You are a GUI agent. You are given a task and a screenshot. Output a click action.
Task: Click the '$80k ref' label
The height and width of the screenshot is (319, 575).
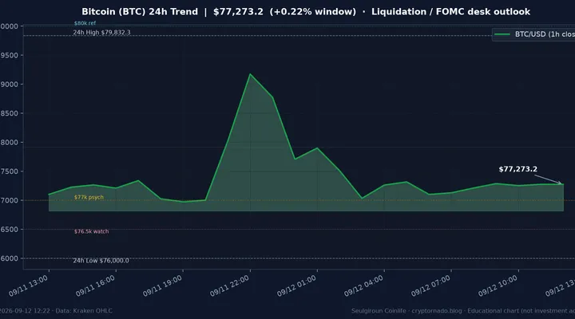[85, 23]
